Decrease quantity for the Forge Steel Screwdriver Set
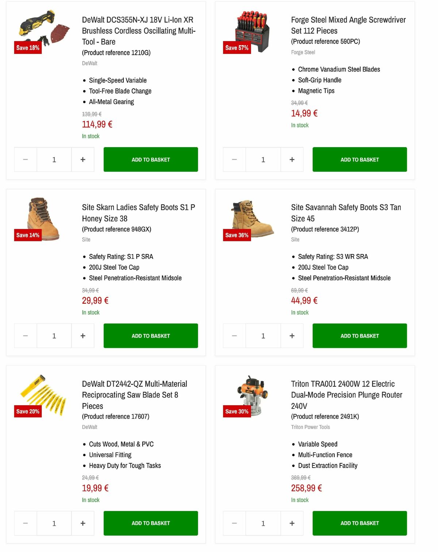438x552 pixels. (234, 160)
